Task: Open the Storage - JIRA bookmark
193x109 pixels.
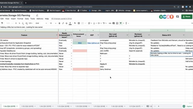Action: click(x=95, y=11)
